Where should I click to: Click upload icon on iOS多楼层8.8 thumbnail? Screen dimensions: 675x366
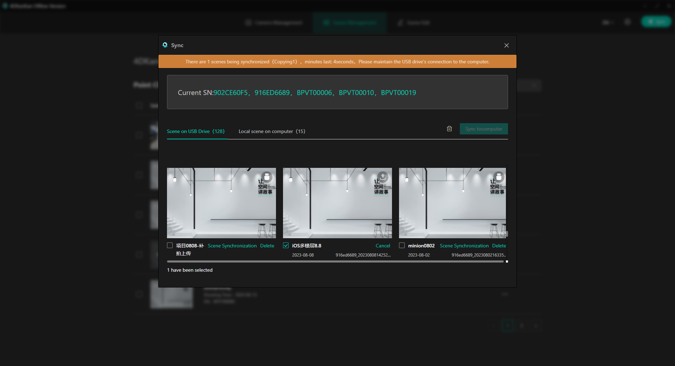coord(382,177)
